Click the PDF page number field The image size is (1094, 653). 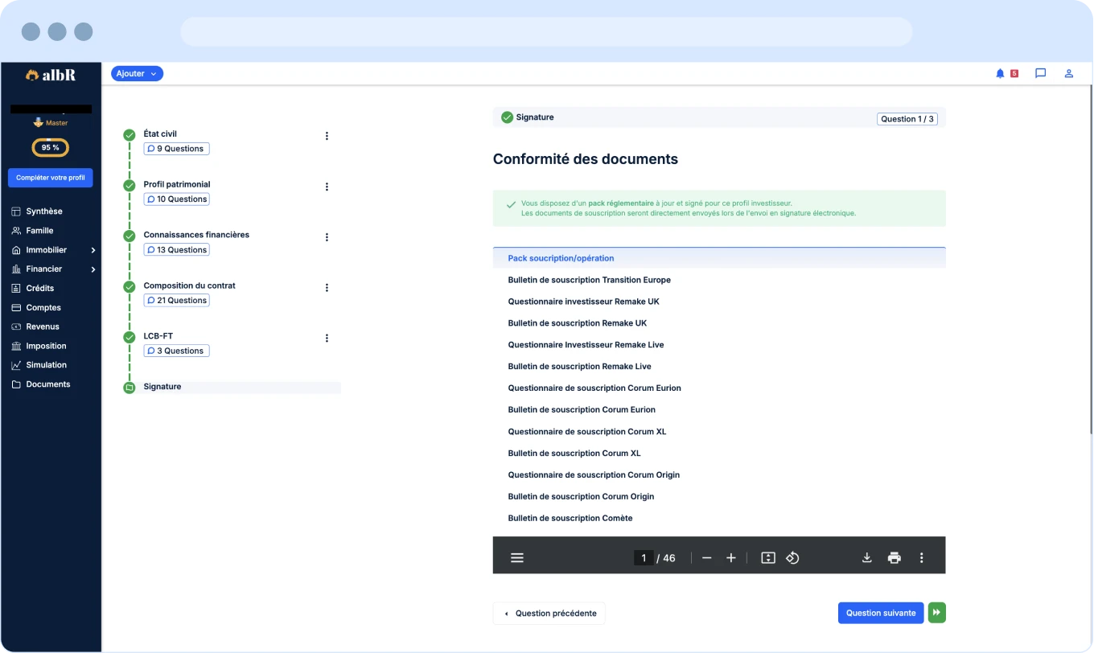click(x=643, y=558)
